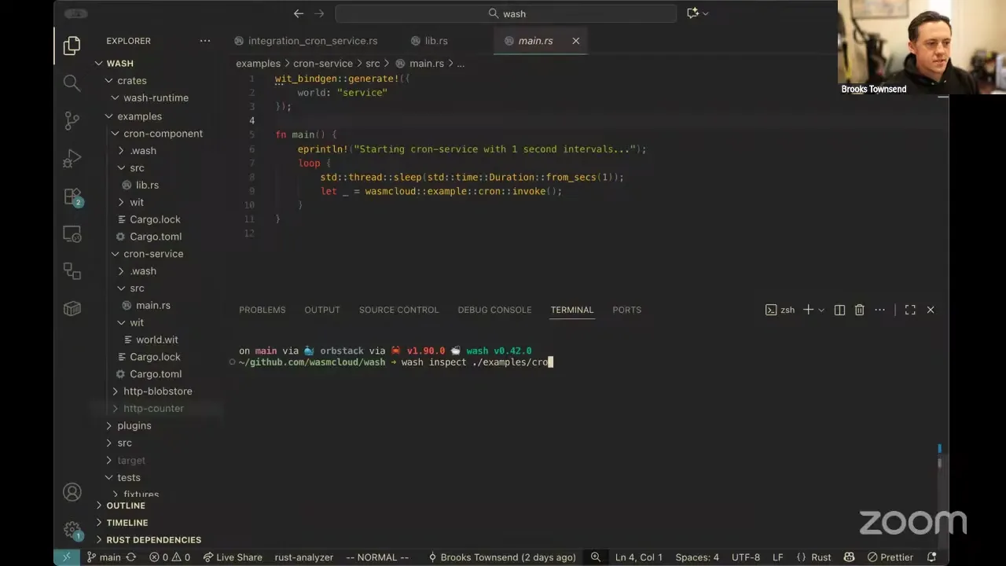Open the Remote Explorer icon
This screenshot has width=1006, height=566.
click(72, 234)
